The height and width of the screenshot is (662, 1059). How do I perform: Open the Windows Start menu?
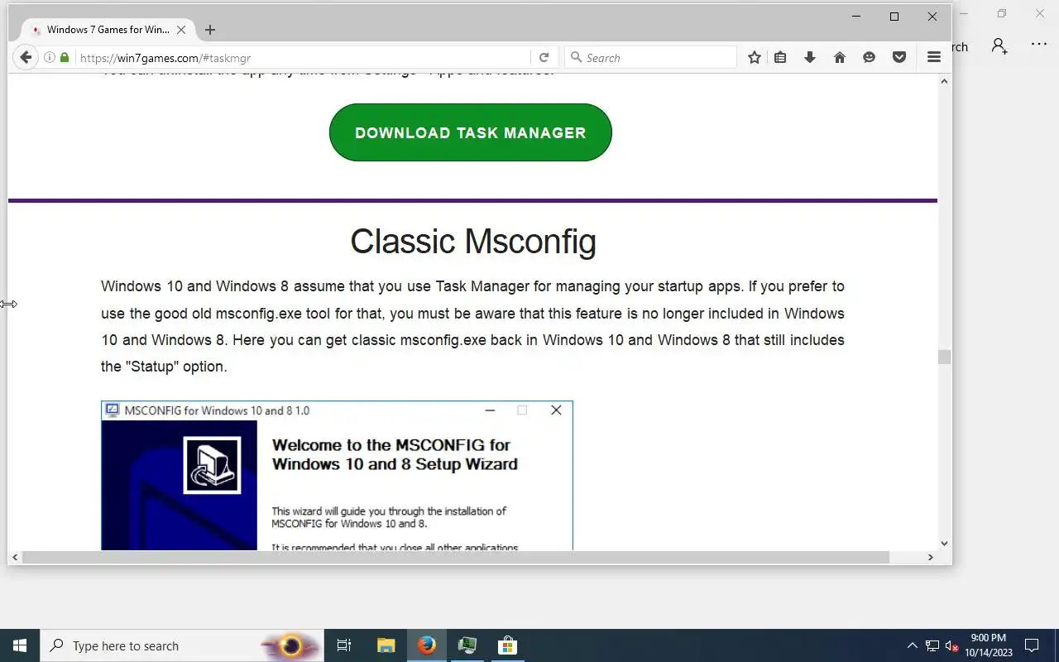tap(20, 645)
